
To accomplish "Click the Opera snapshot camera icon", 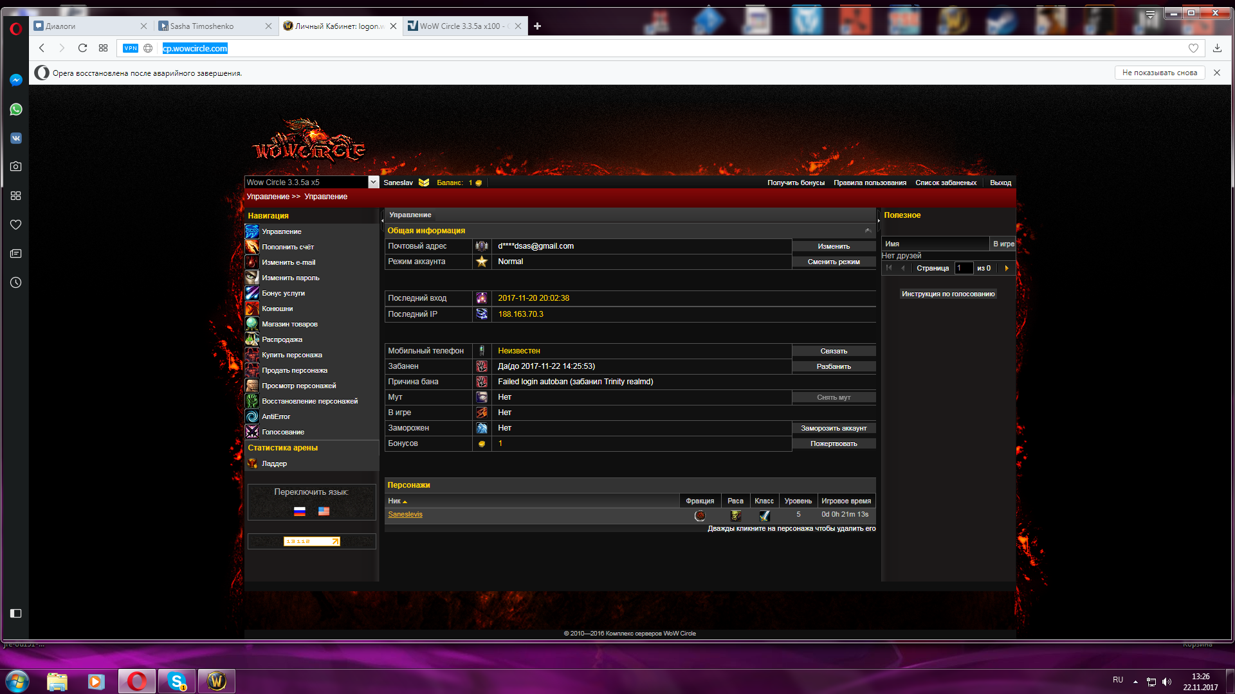I will [x=16, y=166].
